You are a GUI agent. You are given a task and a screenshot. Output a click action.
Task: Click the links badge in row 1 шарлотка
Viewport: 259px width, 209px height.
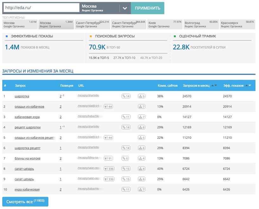coord(126,96)
